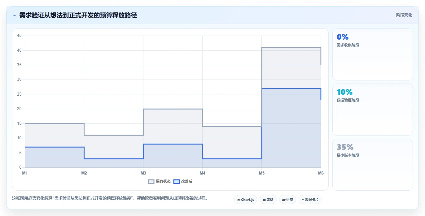The width and height of the screenshot is (425, 216).
Task: Click the 25 y-axis value
Action: pos(19,94)
